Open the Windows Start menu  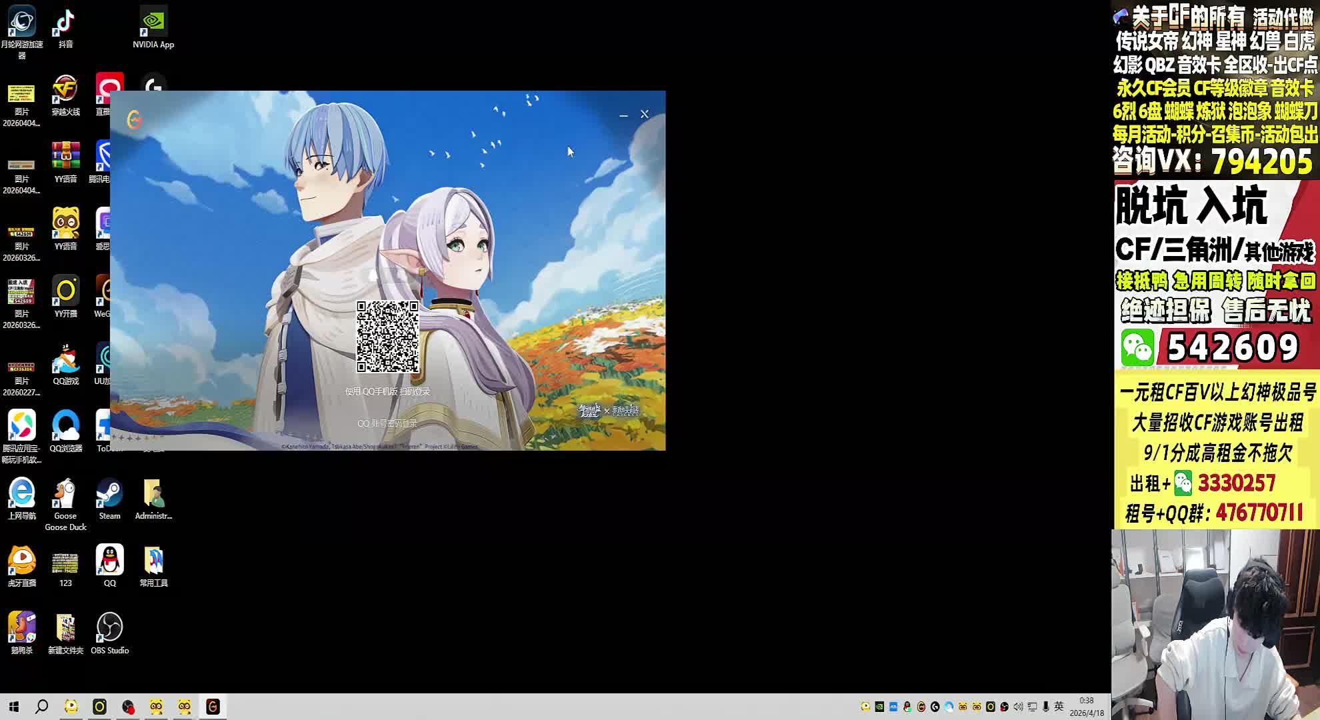click(x=14, y=707)
